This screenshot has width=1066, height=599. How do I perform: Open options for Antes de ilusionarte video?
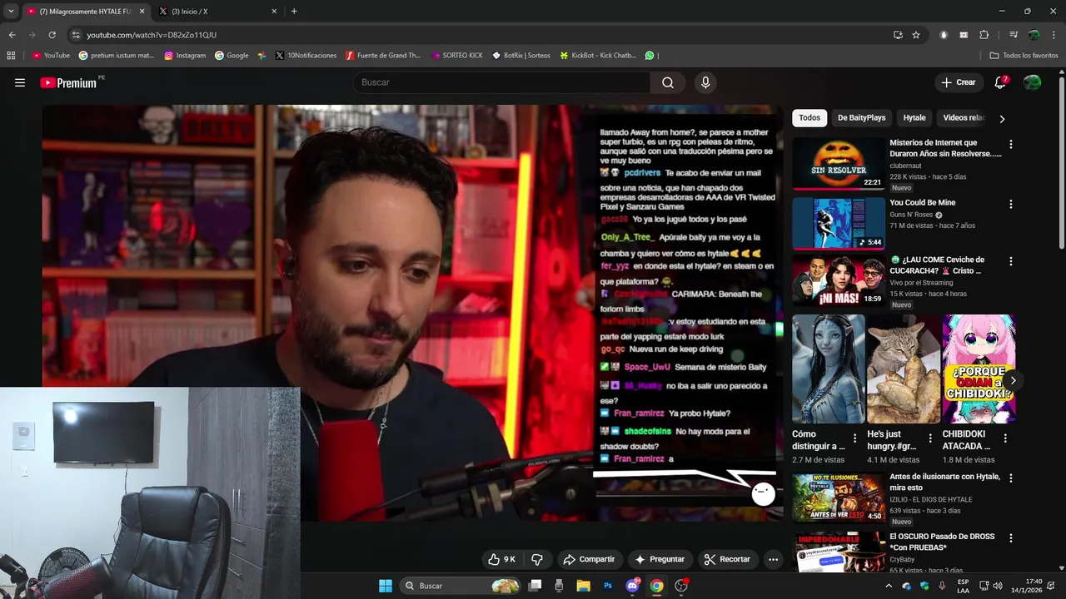coord(1011,478)
